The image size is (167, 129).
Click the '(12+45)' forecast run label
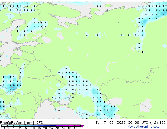click(x=158, y=123)
